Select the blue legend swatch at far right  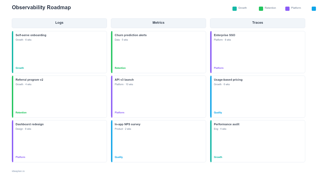(314, 8)
